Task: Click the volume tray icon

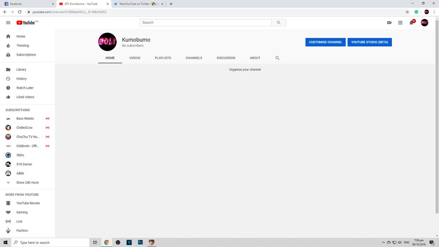Action: click(x=399, y=243)
